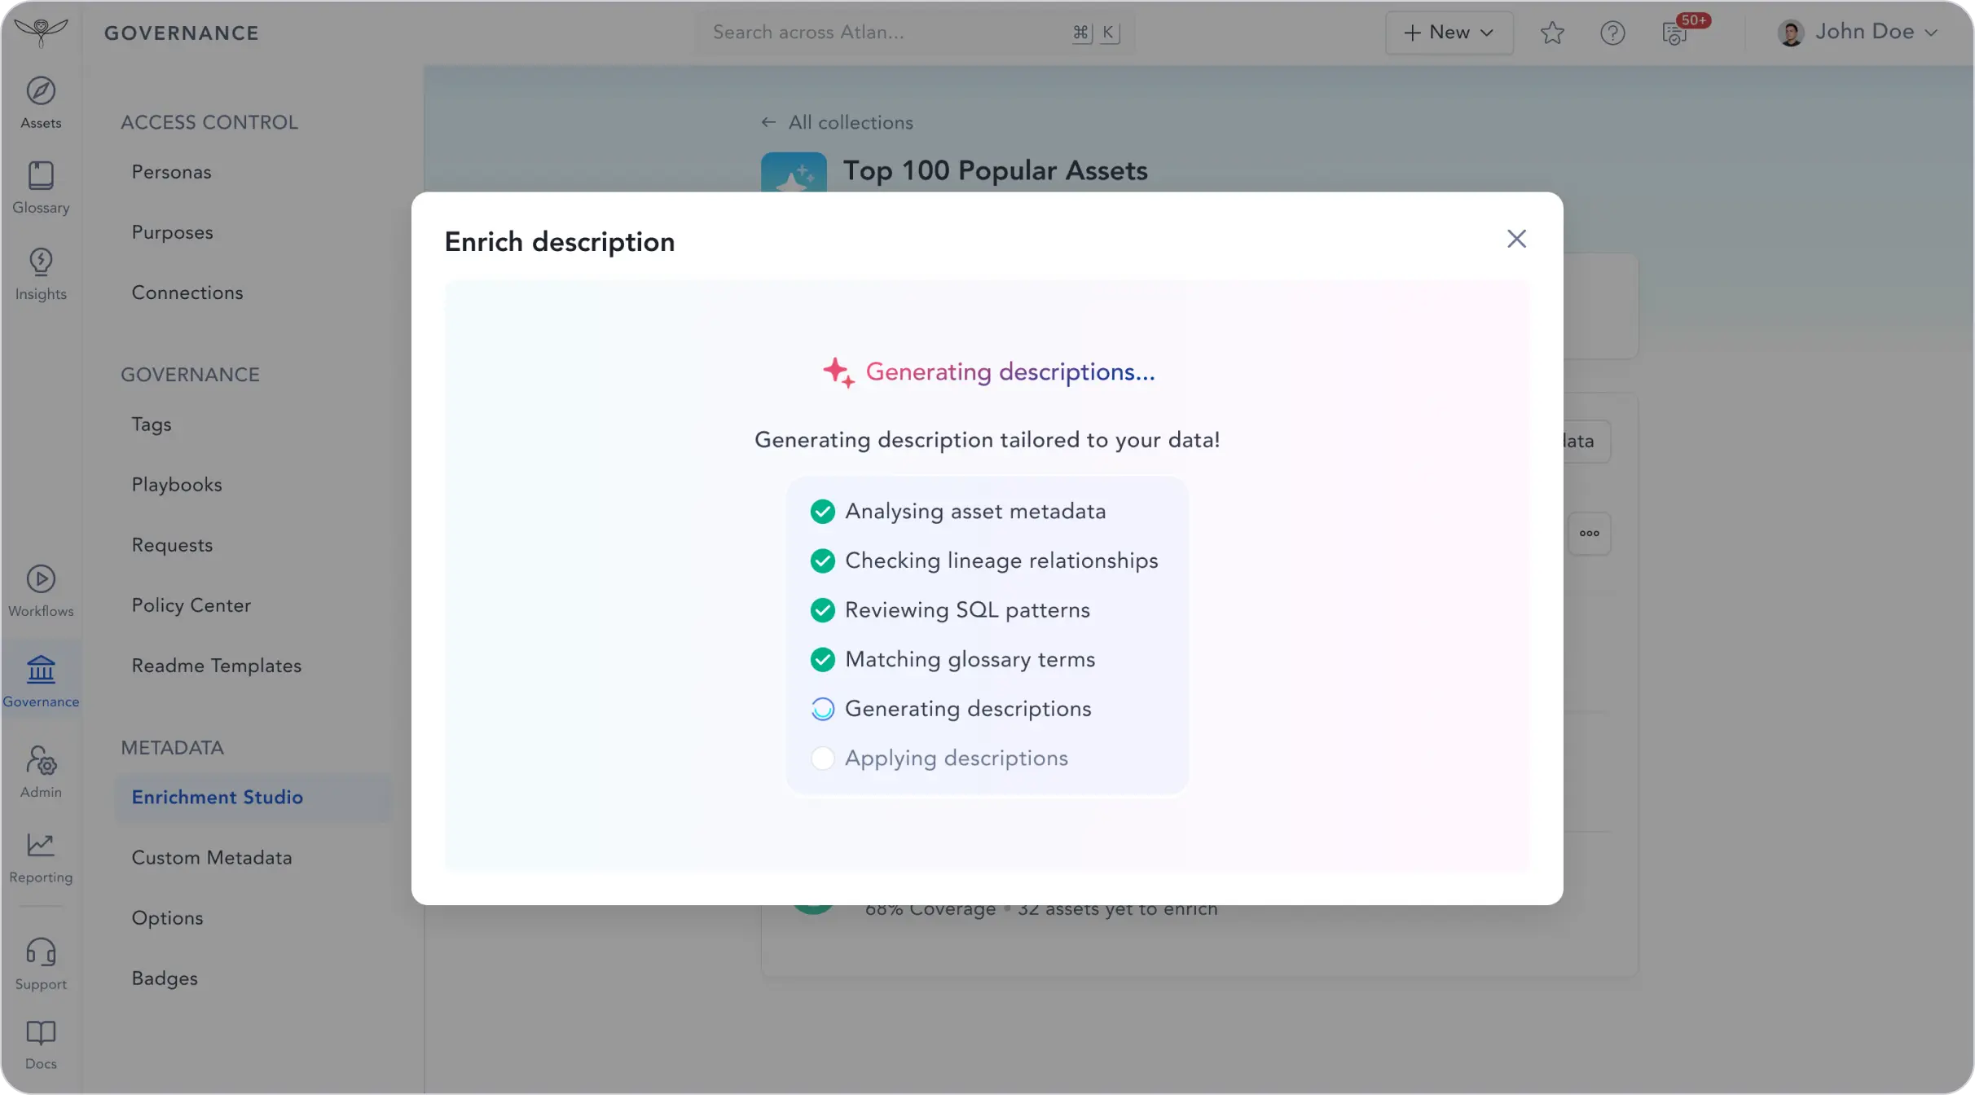Open the Docs book icon
This screenshot has width=1975, height=1095.
point(41,1043)
